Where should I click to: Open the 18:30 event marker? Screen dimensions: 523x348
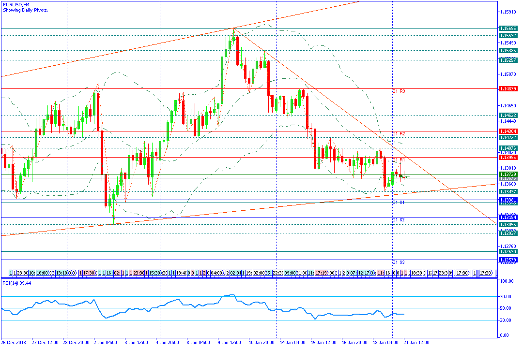[416, 273]
